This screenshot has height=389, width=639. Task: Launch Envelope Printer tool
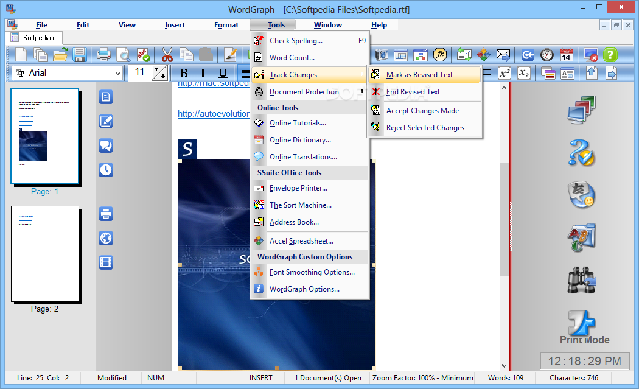pos(310,188)
